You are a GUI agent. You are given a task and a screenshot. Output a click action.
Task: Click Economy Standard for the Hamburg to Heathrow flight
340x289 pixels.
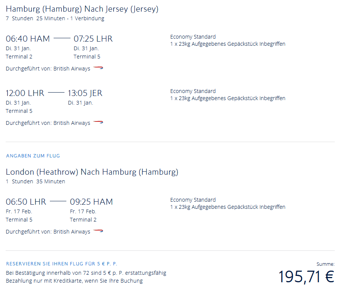193,37
